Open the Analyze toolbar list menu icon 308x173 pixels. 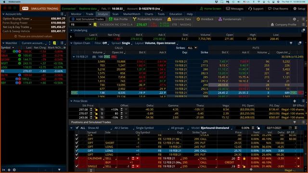point(303,19)
